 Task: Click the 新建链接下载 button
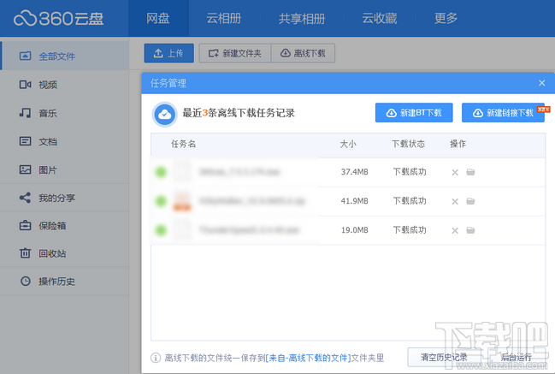pos(503,113)
